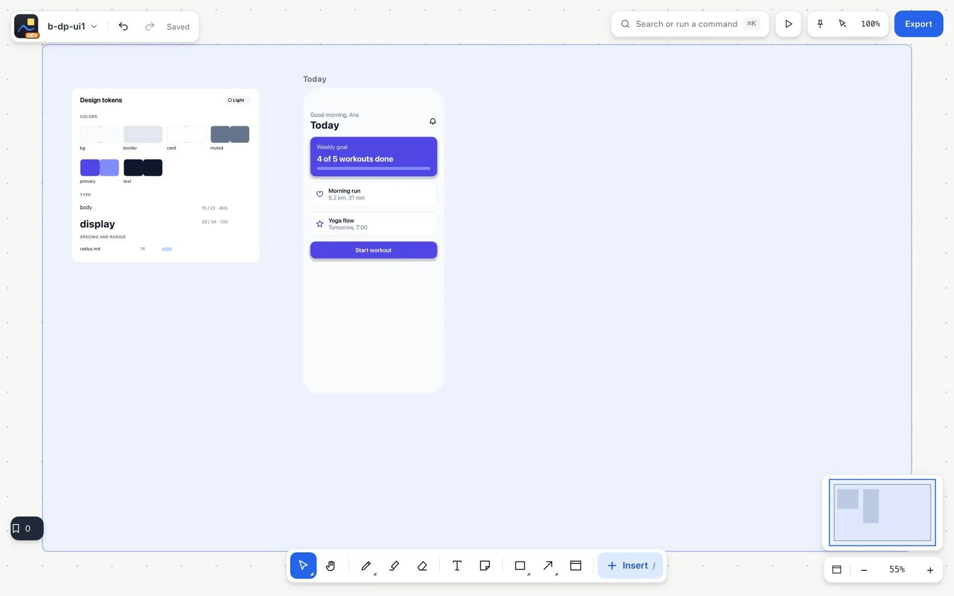Select the muted color swatch
Image resolution: width=954 pixels, height=596 pixels.
point(230,135)
